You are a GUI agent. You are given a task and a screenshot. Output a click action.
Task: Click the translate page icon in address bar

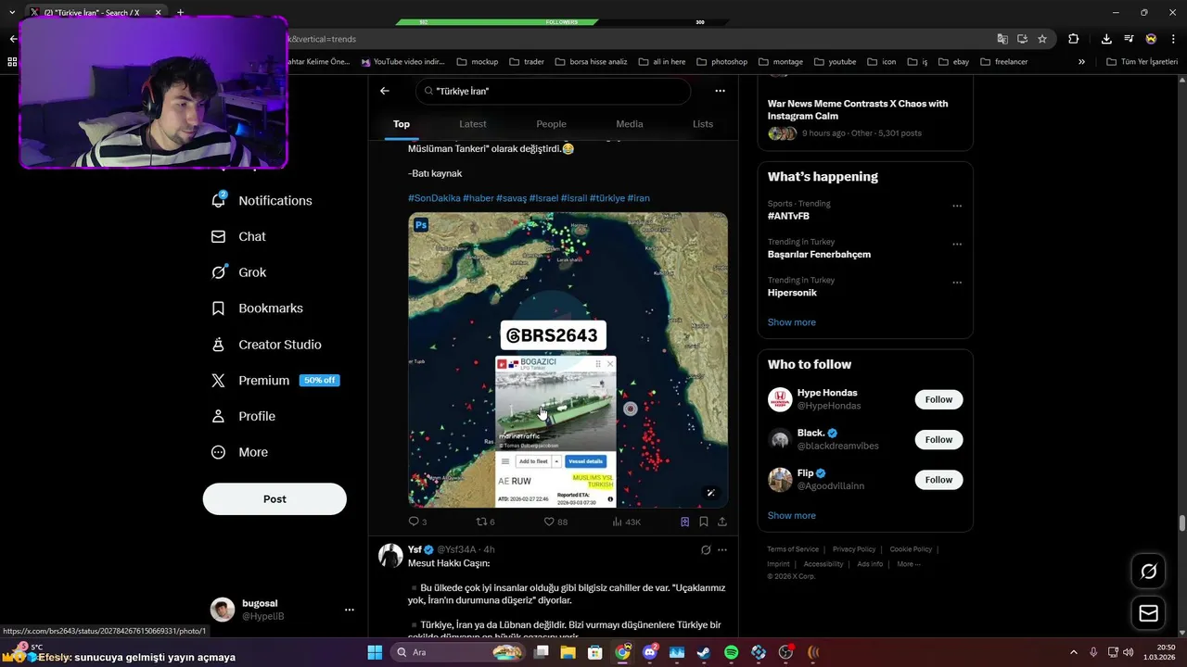click(x=1002, y=39)
